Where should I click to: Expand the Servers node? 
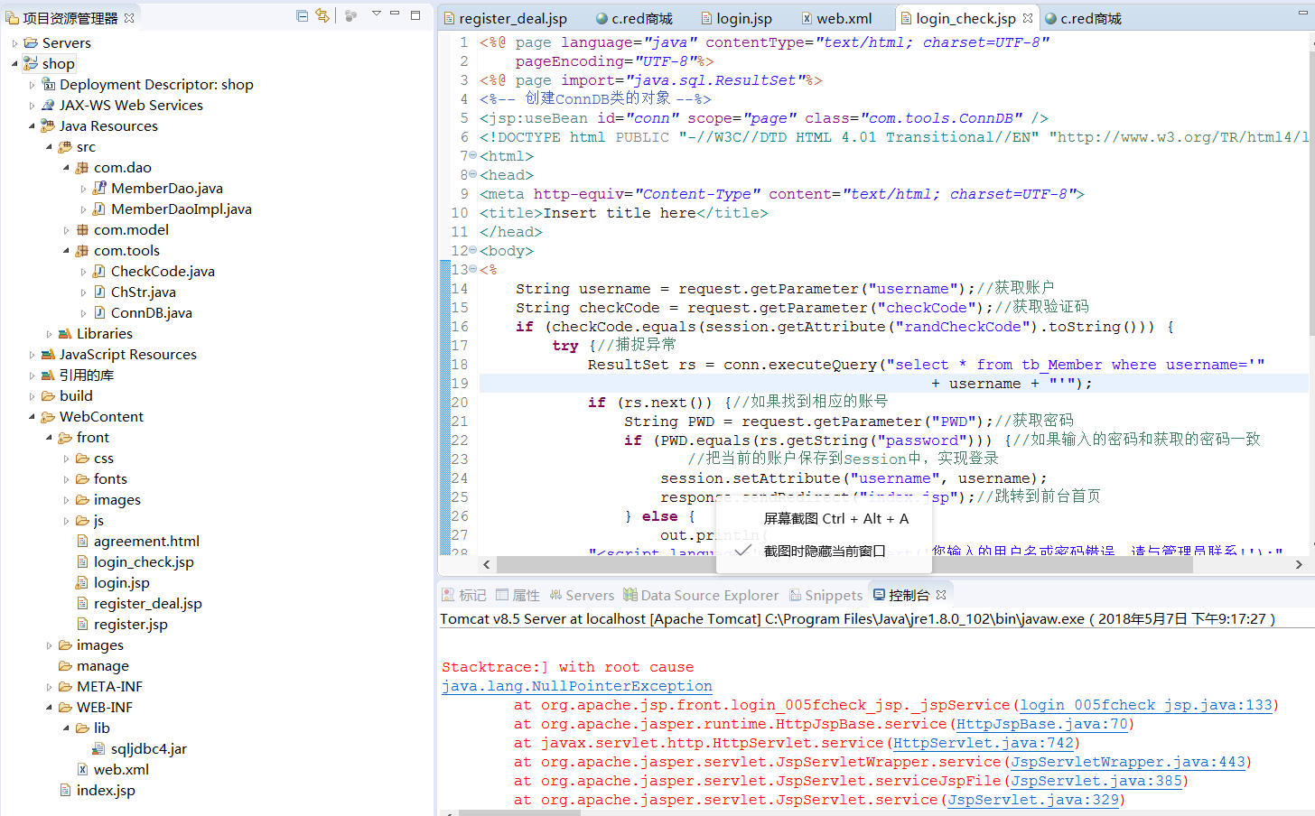(14, 43)
